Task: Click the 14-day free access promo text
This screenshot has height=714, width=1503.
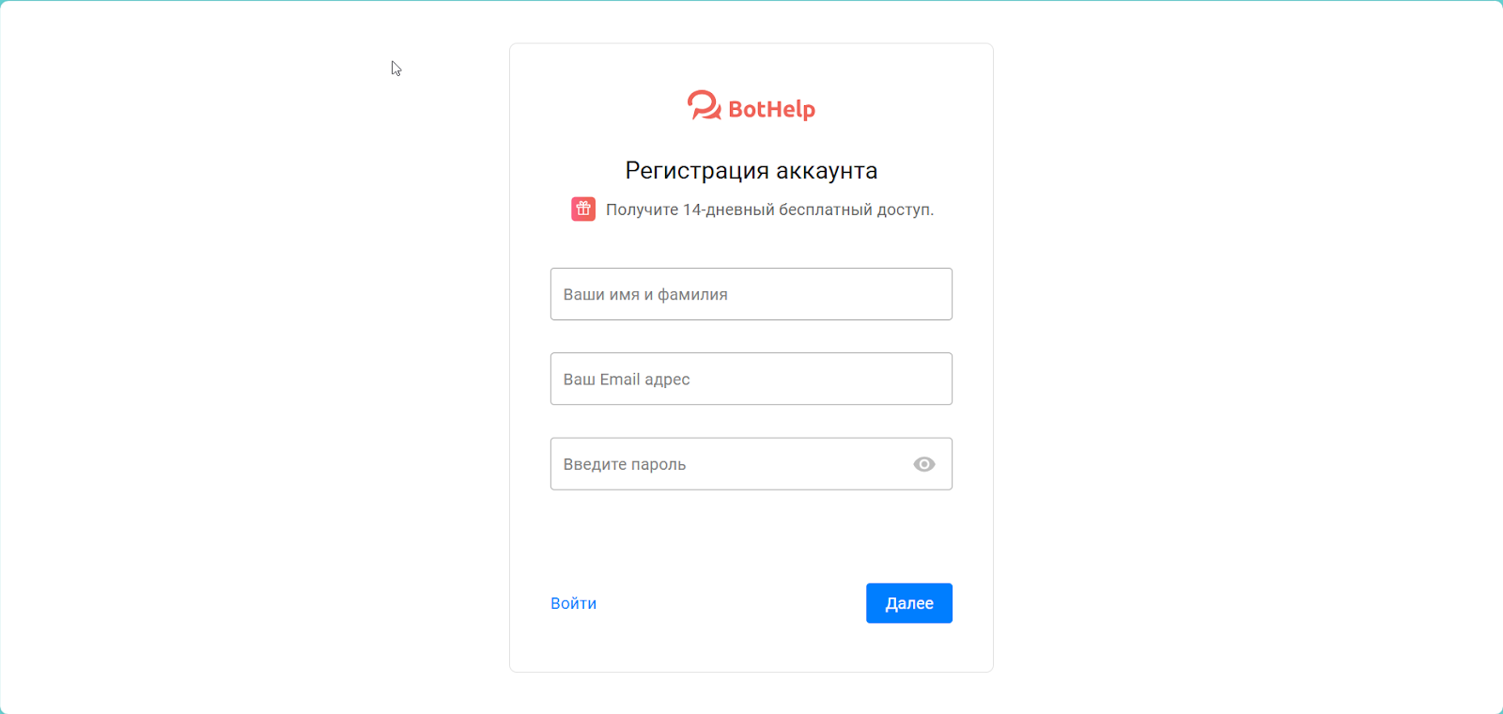Action: tap(769, 210)
